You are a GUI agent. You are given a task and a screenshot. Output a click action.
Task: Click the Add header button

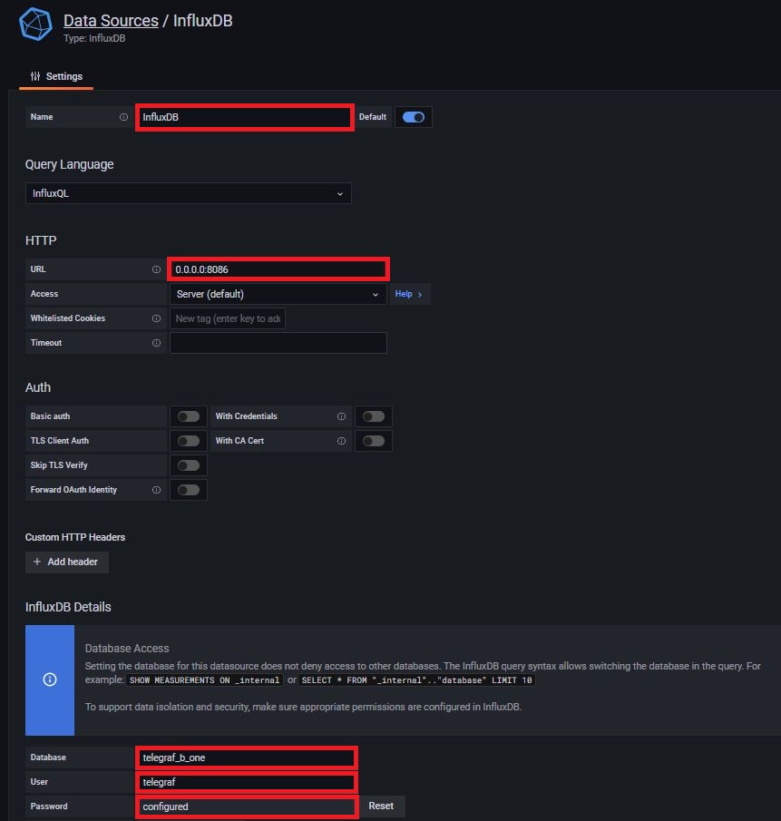(x=67, y=562)
